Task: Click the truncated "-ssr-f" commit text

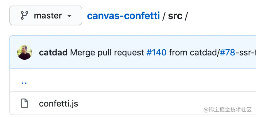Action: coord(246,53)
